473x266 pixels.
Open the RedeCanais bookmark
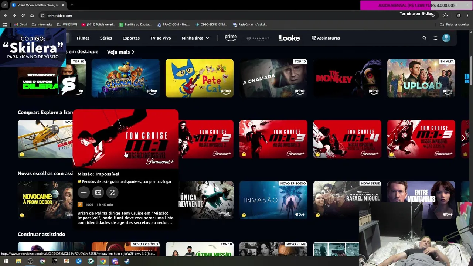(250, 24)
